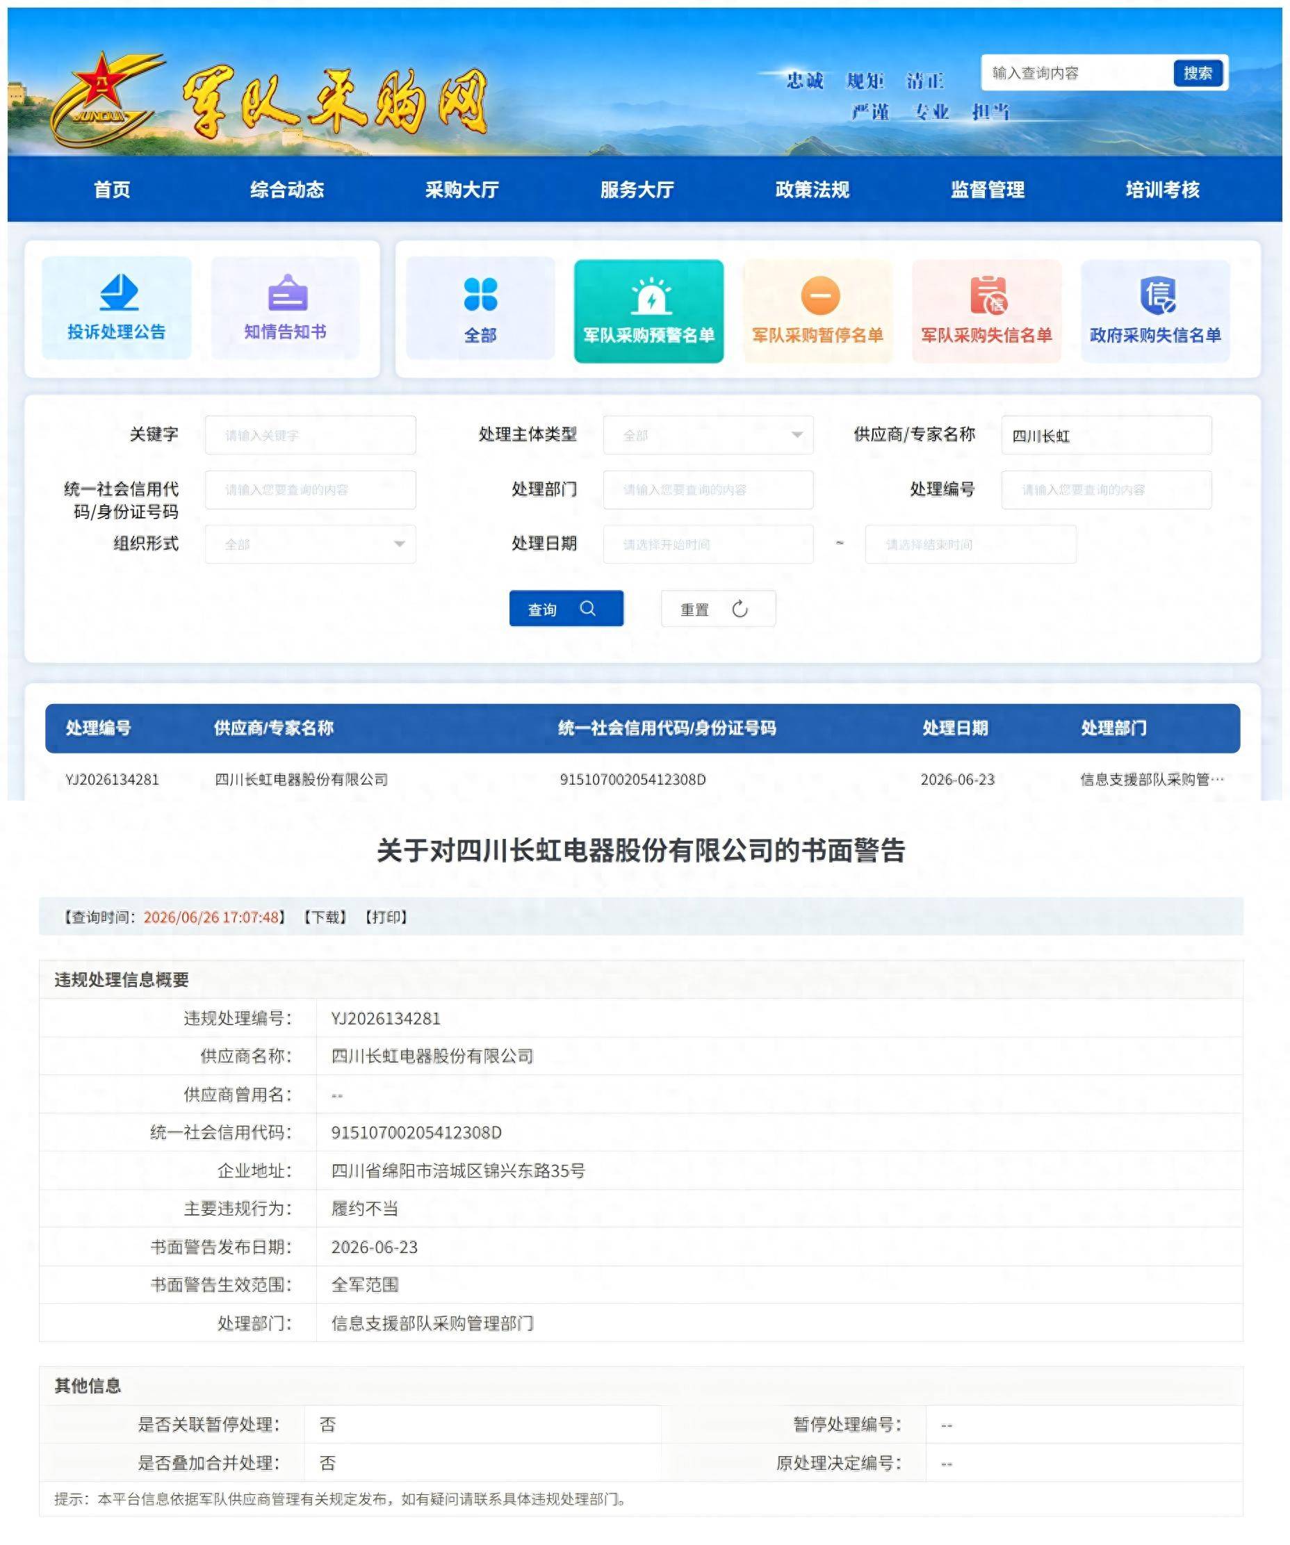Focus the 处理编号 input field

click(x=1106, y=490)
